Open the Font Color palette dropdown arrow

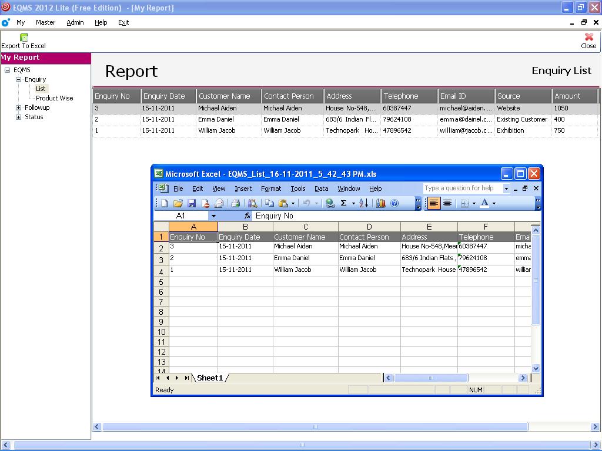[494, 203]
